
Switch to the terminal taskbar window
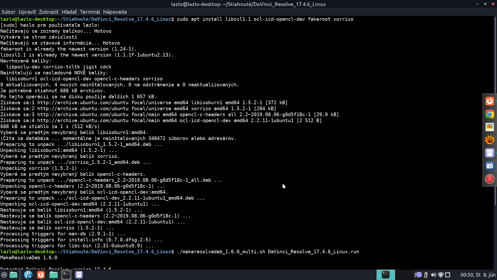coord(385,275)
